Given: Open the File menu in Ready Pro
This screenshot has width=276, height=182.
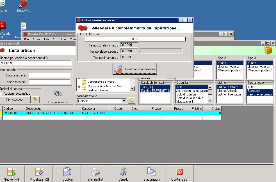Looking at the screenshot, I should [26, 39].
